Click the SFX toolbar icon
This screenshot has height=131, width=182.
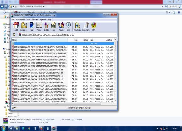[94, 26]
